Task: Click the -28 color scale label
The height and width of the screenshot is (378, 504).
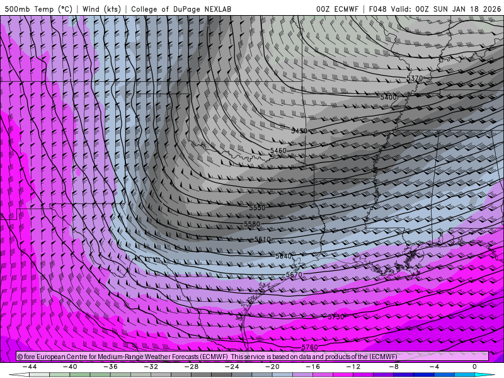Action: click(192, 367)
